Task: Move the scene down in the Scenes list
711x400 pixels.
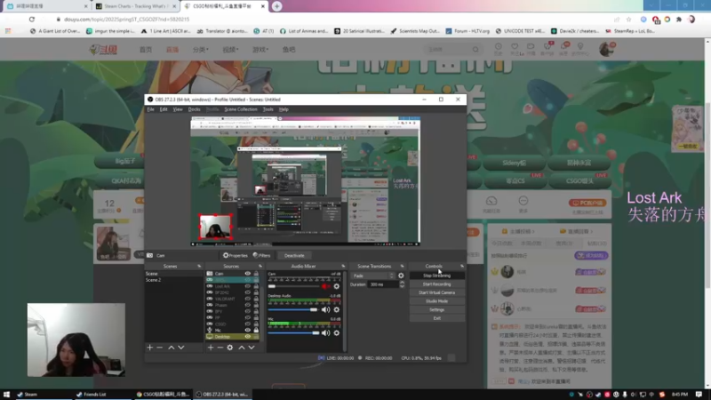Action: pyautogui.click(x=181, y=348)
